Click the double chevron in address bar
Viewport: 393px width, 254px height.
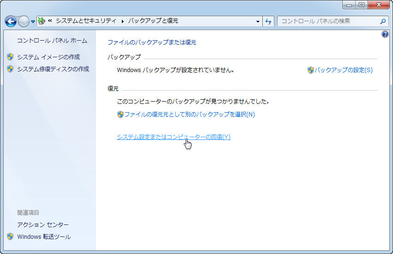(x=50, y=21)
